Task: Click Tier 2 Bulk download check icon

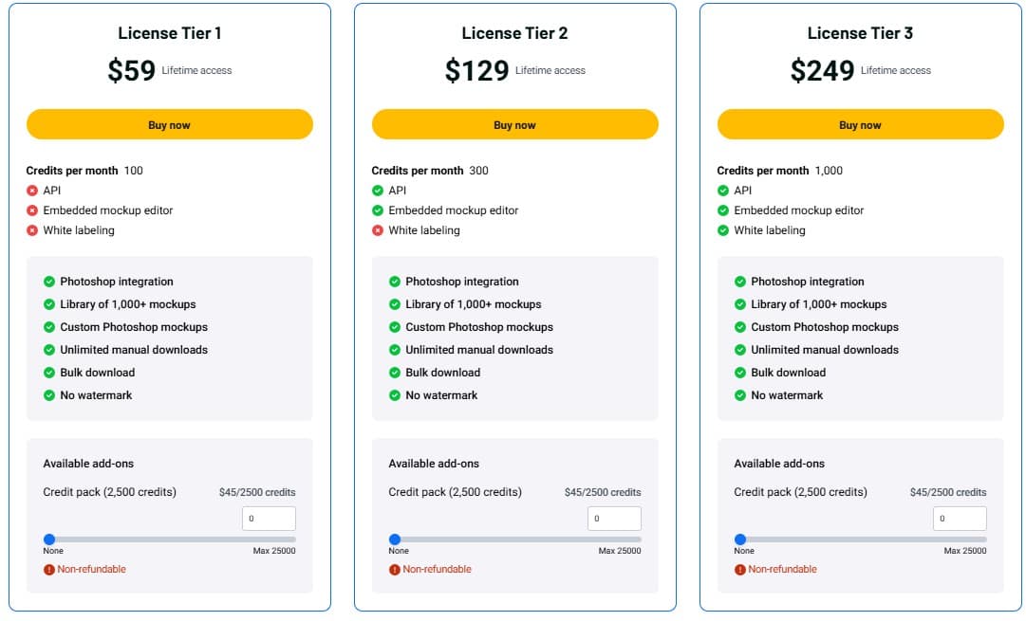Action: point(395,373)
